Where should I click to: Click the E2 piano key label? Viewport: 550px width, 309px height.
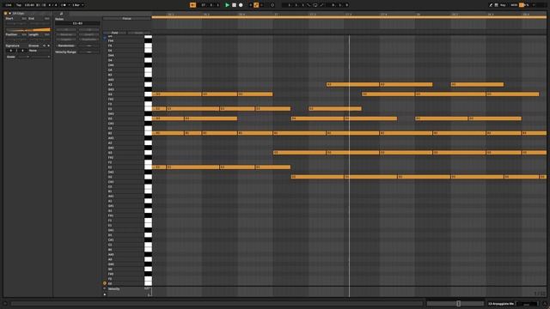tap(110, 167)
